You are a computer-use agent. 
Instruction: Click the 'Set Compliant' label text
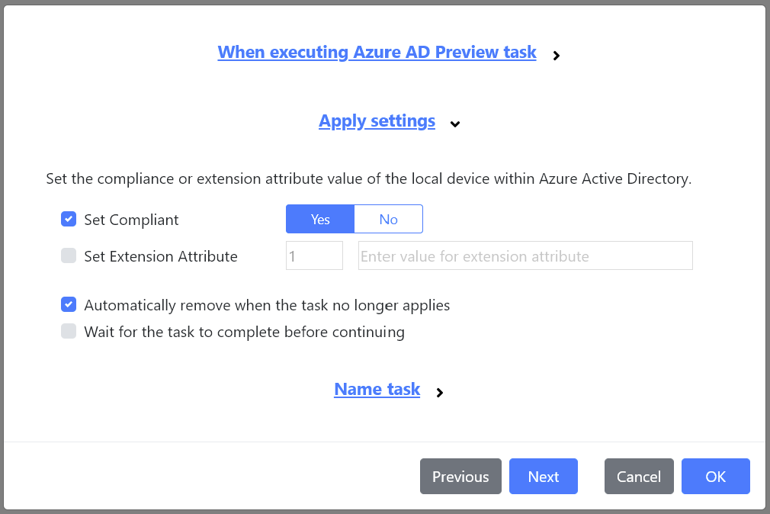pos(131,220)
